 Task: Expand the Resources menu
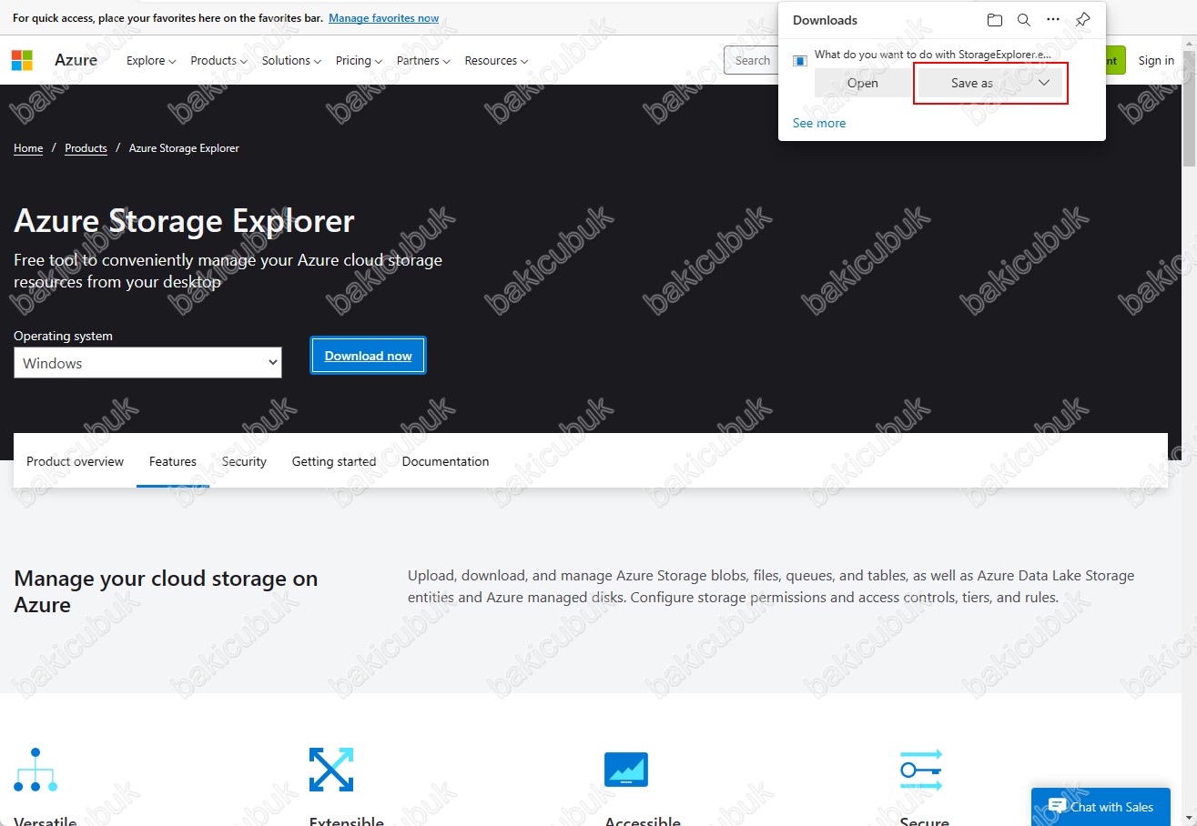pos(497,61)
